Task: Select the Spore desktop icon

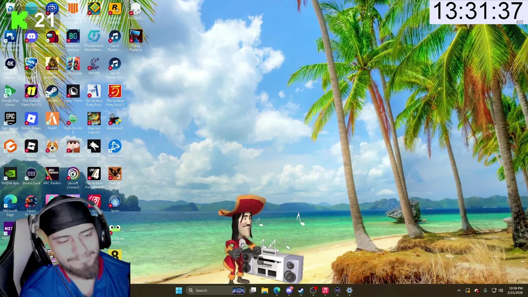Action: coord(115,204)
